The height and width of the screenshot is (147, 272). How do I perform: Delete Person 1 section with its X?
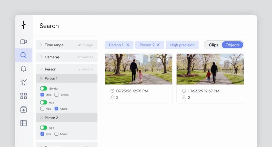(41, 78)
